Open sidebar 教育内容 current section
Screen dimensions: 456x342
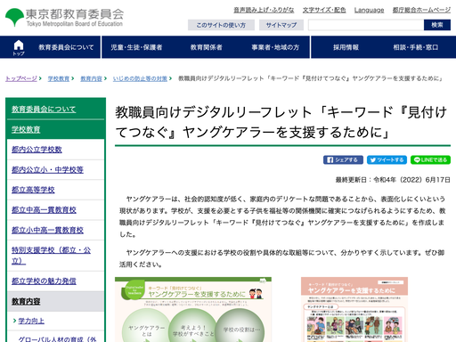coord(26,301)
